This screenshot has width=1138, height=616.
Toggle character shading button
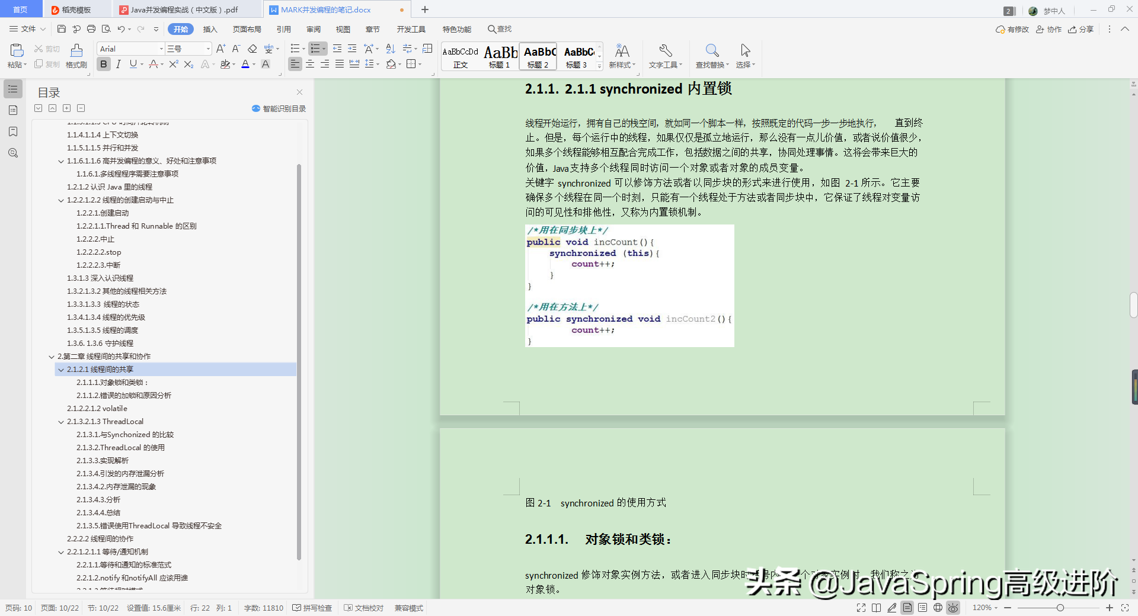click(266, 64)
